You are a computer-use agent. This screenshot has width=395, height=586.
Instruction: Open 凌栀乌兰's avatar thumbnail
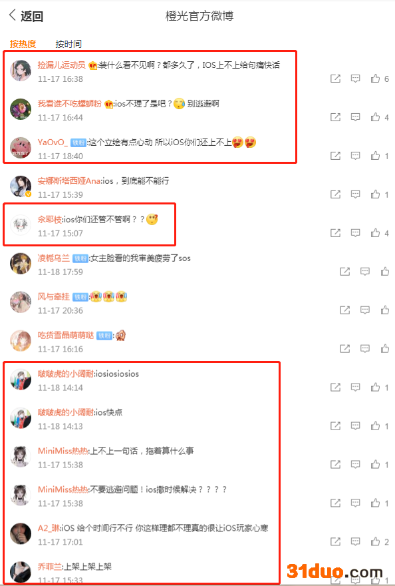(21, 264)
